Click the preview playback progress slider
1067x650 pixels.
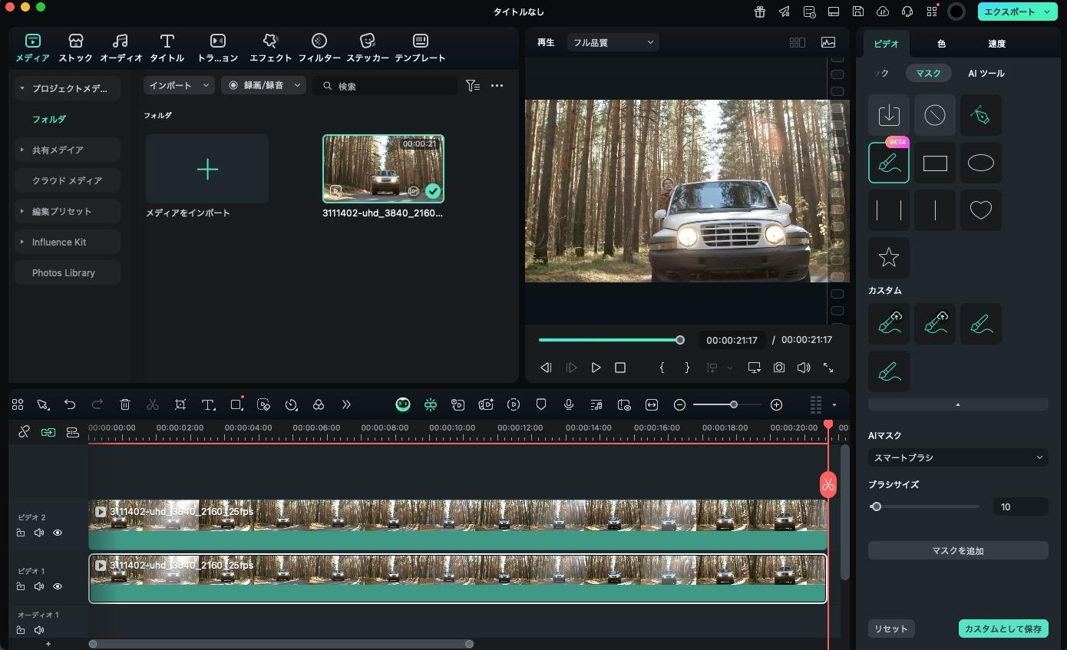click(611, 340)
